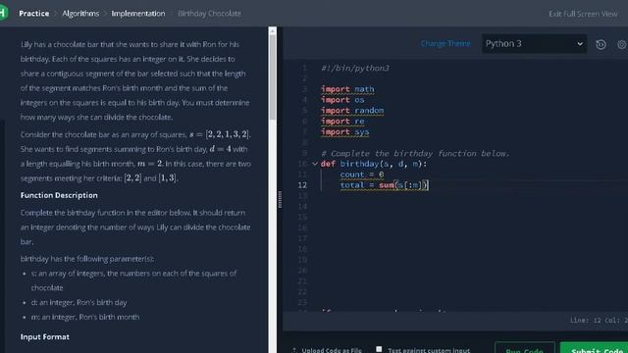Click the problem description scrollbar thumb
628x353 pixels.
pyautogui.click(x=273, y=76)
